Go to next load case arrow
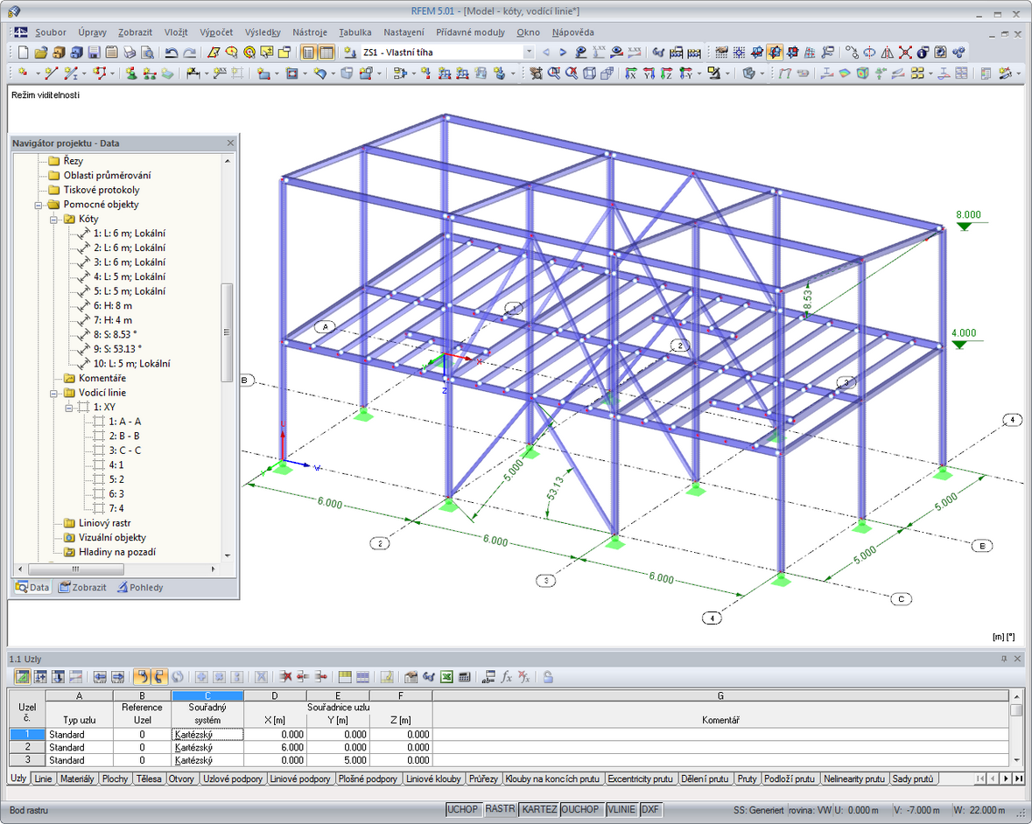 563,52
